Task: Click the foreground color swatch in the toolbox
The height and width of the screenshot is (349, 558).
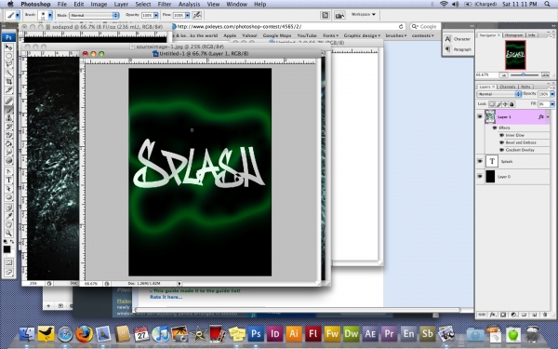Action: [7, 249]
